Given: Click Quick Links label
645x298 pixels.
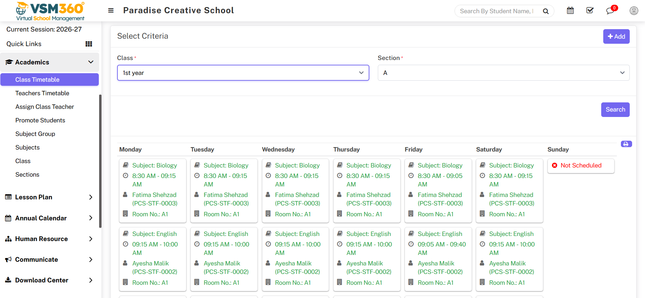Looking at the screenshot, I should click(24, 44).
